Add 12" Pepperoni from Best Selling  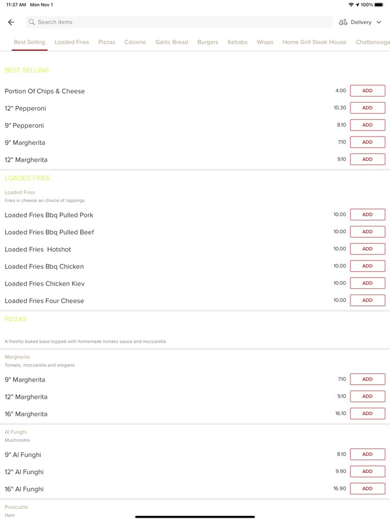(x=367, y=108)
